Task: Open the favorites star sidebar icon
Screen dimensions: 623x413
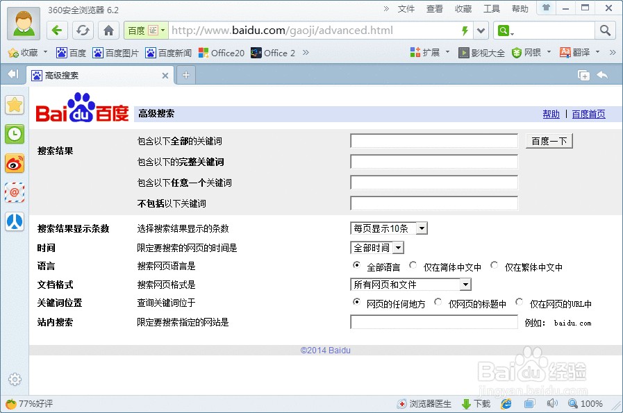Action: [x=15, y=106]
